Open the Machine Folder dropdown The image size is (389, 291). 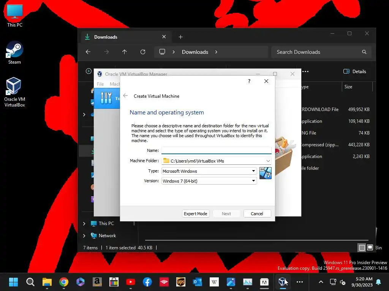point(268,161)
